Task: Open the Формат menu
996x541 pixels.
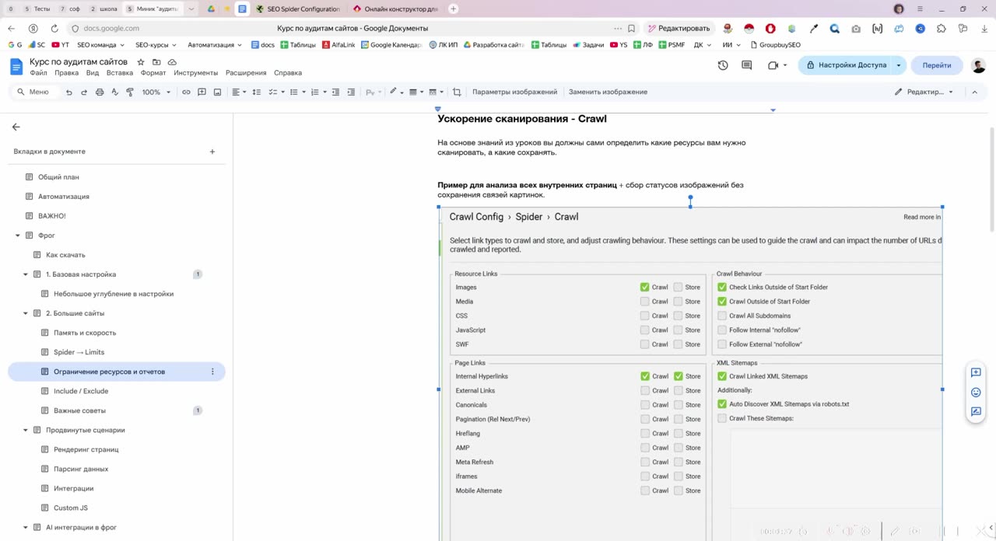Action: pyautogui.click(x=153, y=73)
